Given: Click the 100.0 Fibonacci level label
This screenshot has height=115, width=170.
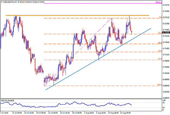Looking at the screenshot, I should 160,85.
